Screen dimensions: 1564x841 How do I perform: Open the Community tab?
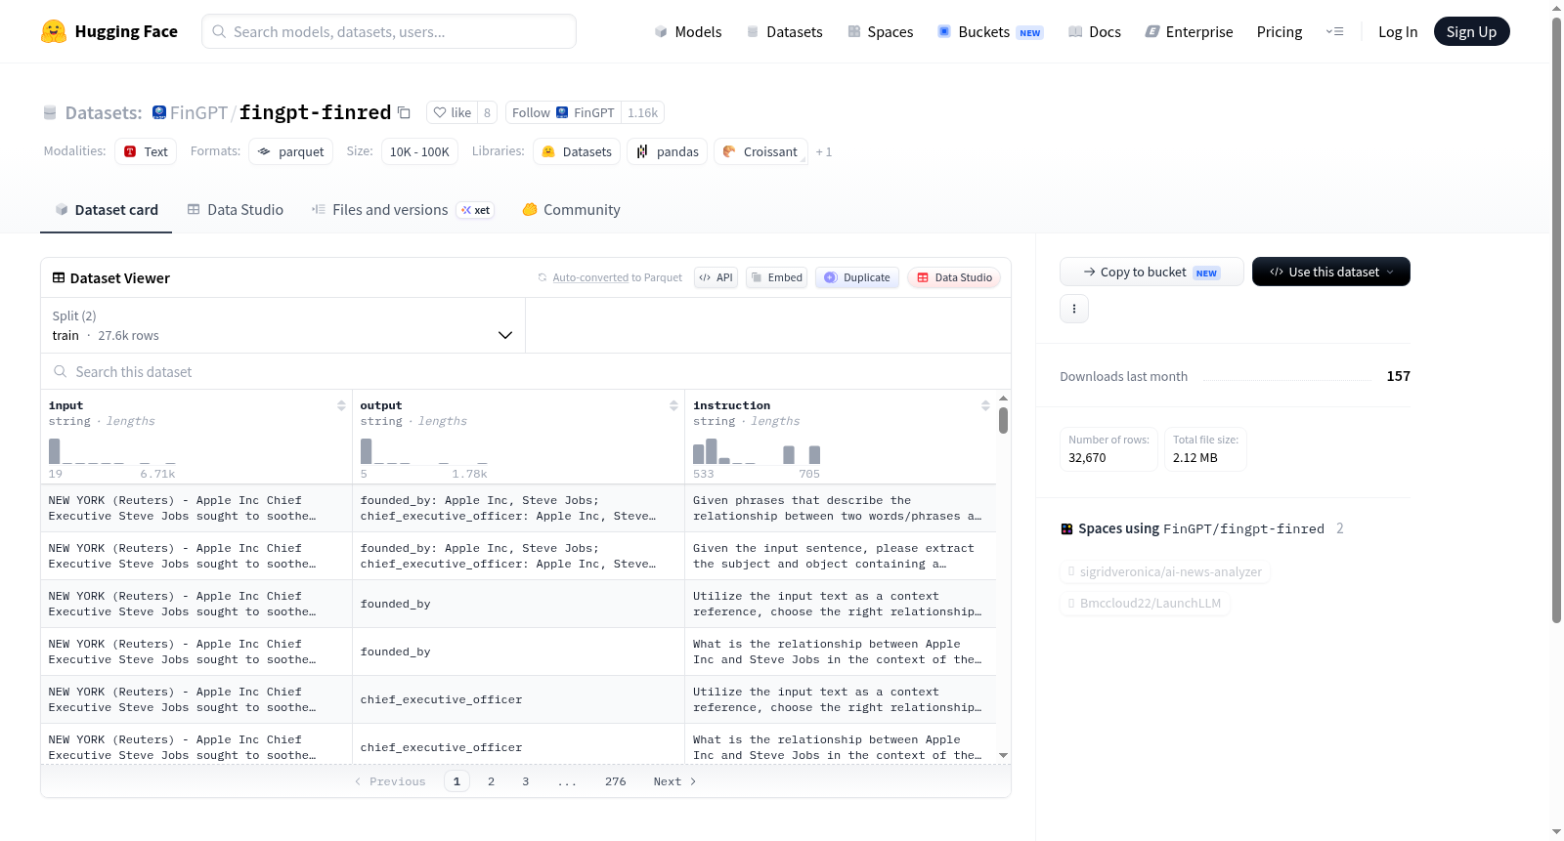coord(572,209)
